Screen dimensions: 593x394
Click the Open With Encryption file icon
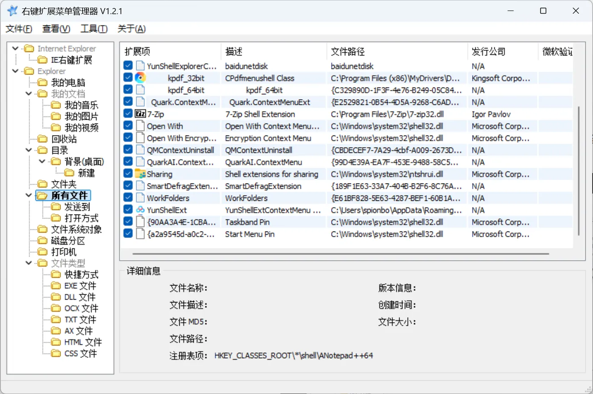140,138
